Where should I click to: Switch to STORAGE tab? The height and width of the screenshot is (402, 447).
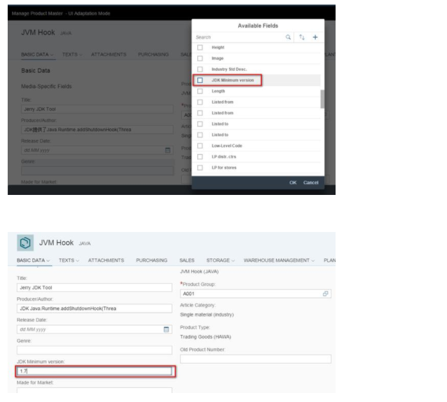coord(218,260)
